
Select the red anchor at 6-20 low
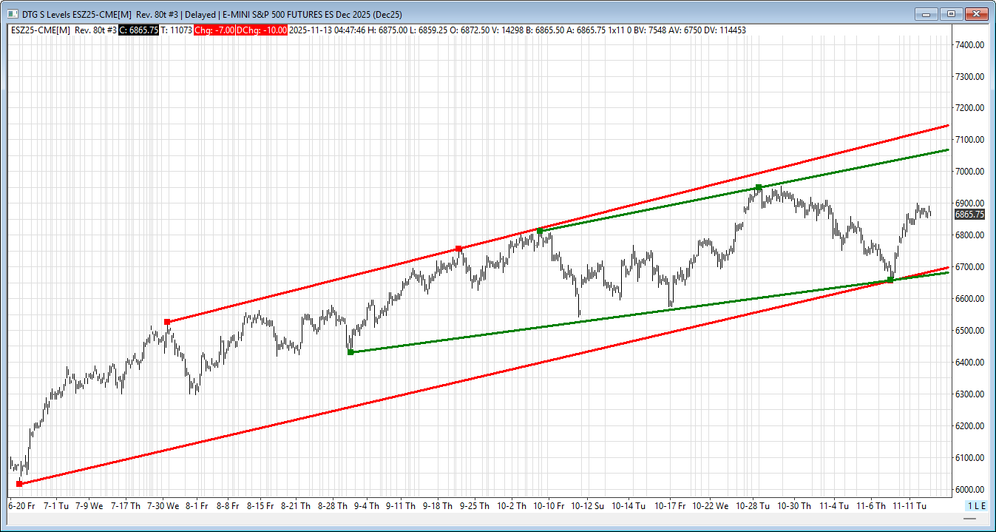[19, 484]
